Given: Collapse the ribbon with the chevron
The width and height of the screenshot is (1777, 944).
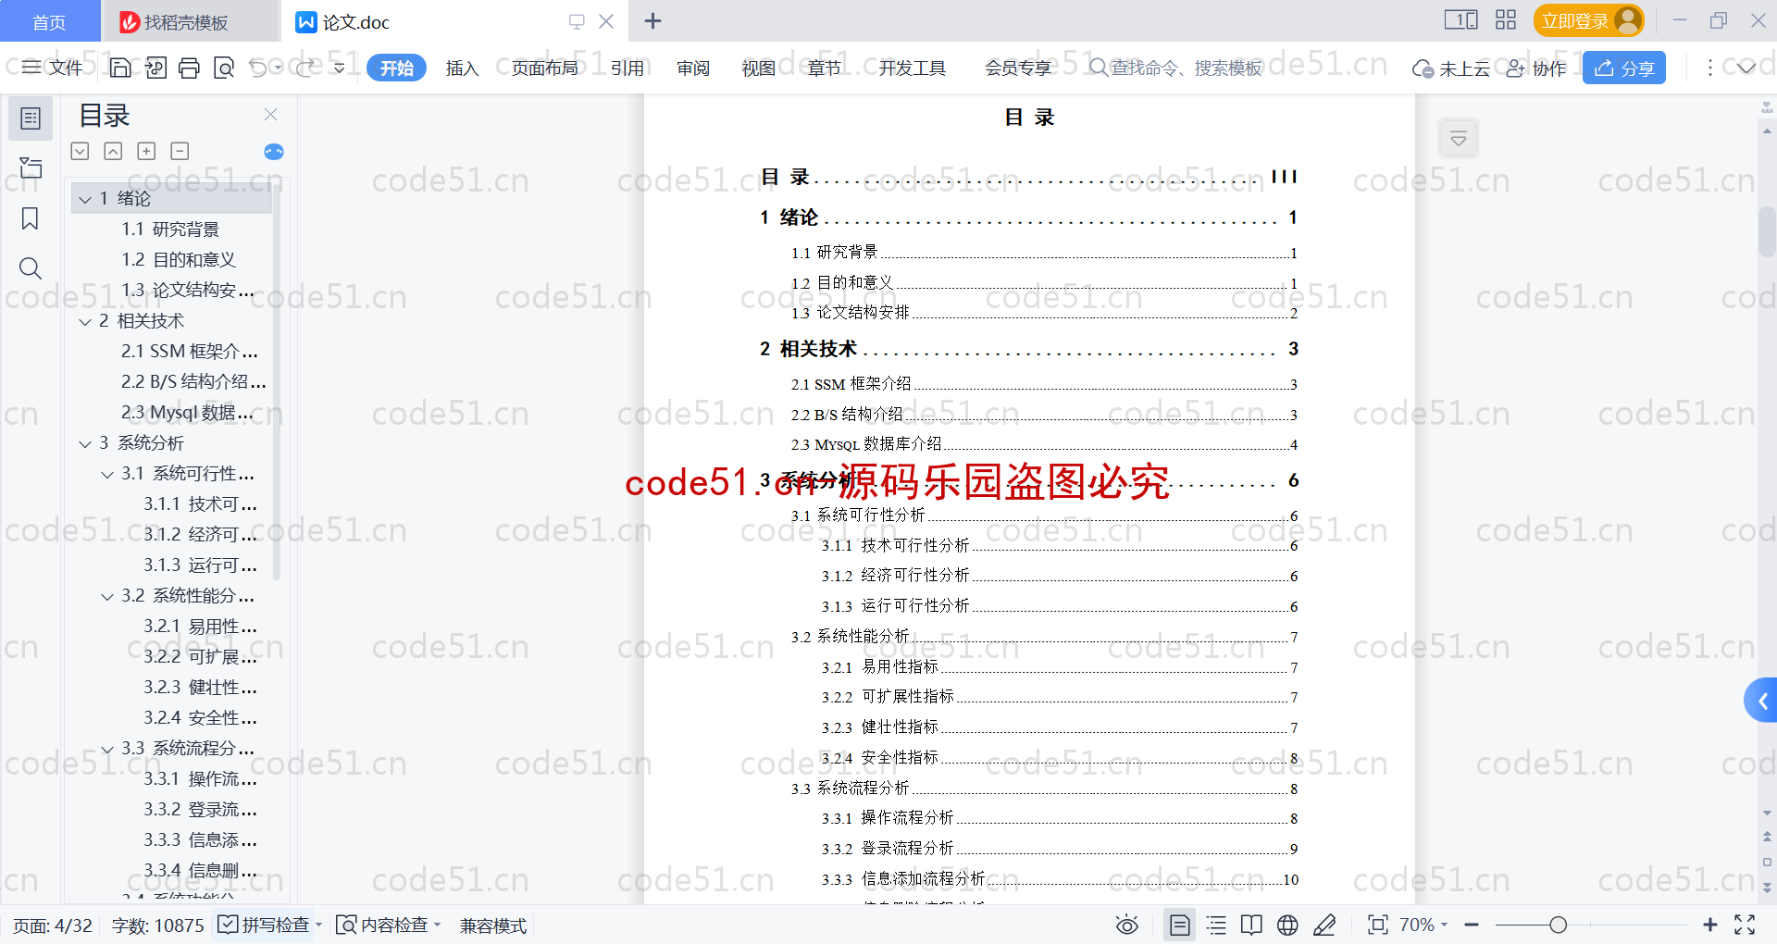Looking at the screenshot, I should [x=1746, y=68].
